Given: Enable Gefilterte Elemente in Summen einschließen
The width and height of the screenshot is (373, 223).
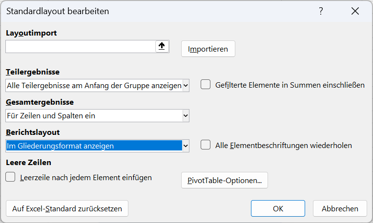Looking at the screenshot, I should click(206, 85).
